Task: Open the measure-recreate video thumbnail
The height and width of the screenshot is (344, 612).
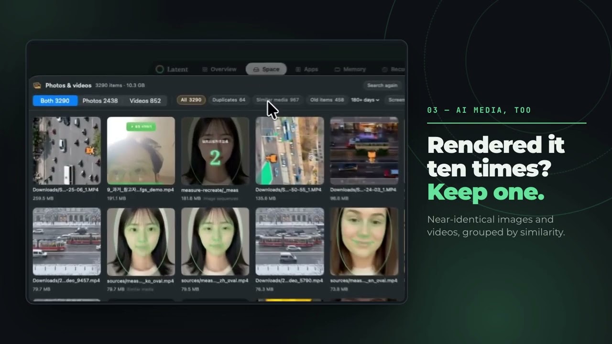Action: point(215,151)
